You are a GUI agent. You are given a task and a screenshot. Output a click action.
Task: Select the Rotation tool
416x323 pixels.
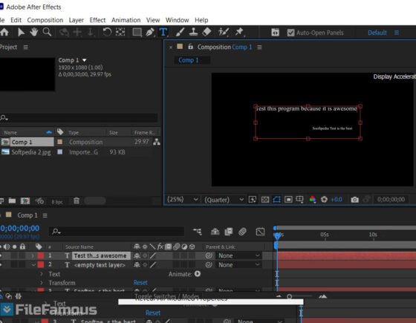point(107,33)
